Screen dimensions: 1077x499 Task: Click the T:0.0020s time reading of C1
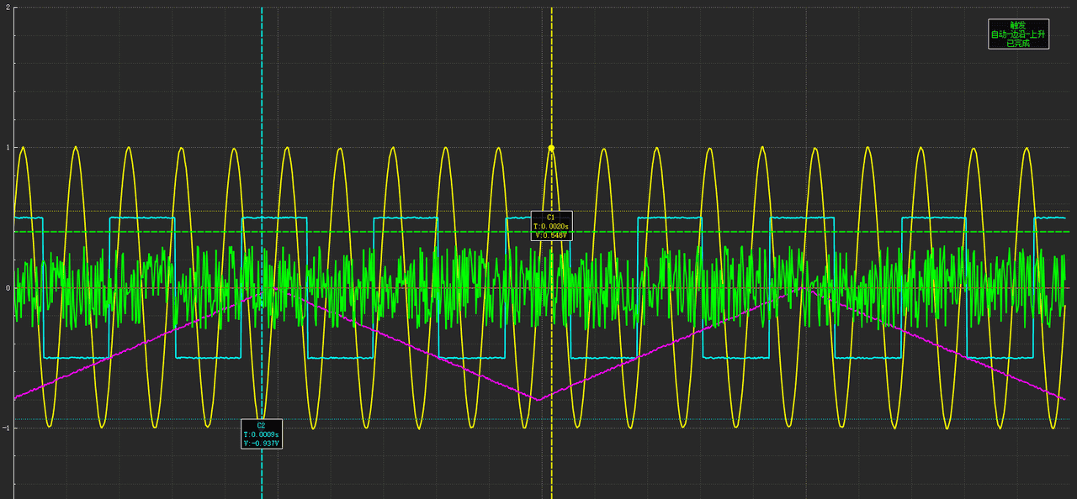point(551,226)
